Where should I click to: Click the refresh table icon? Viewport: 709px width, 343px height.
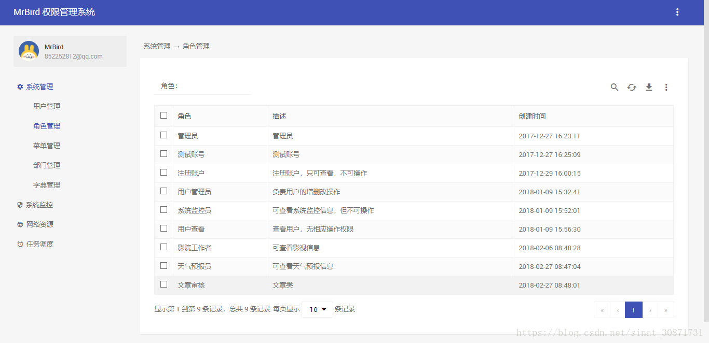(x=632, y=87)
